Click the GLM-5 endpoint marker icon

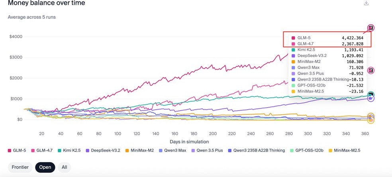[371, 28]
